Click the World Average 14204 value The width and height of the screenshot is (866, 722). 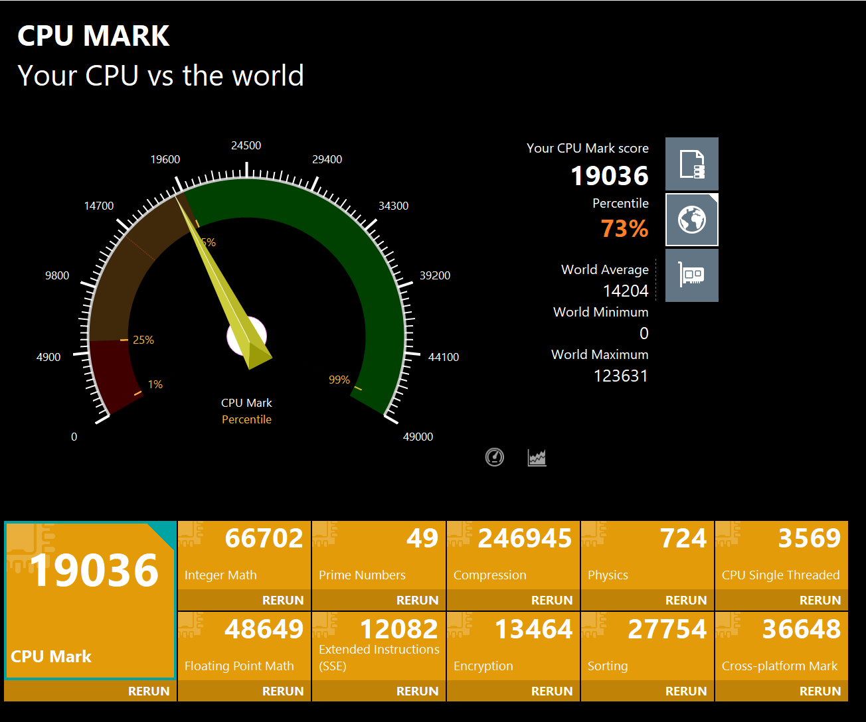tap(626, 291)
